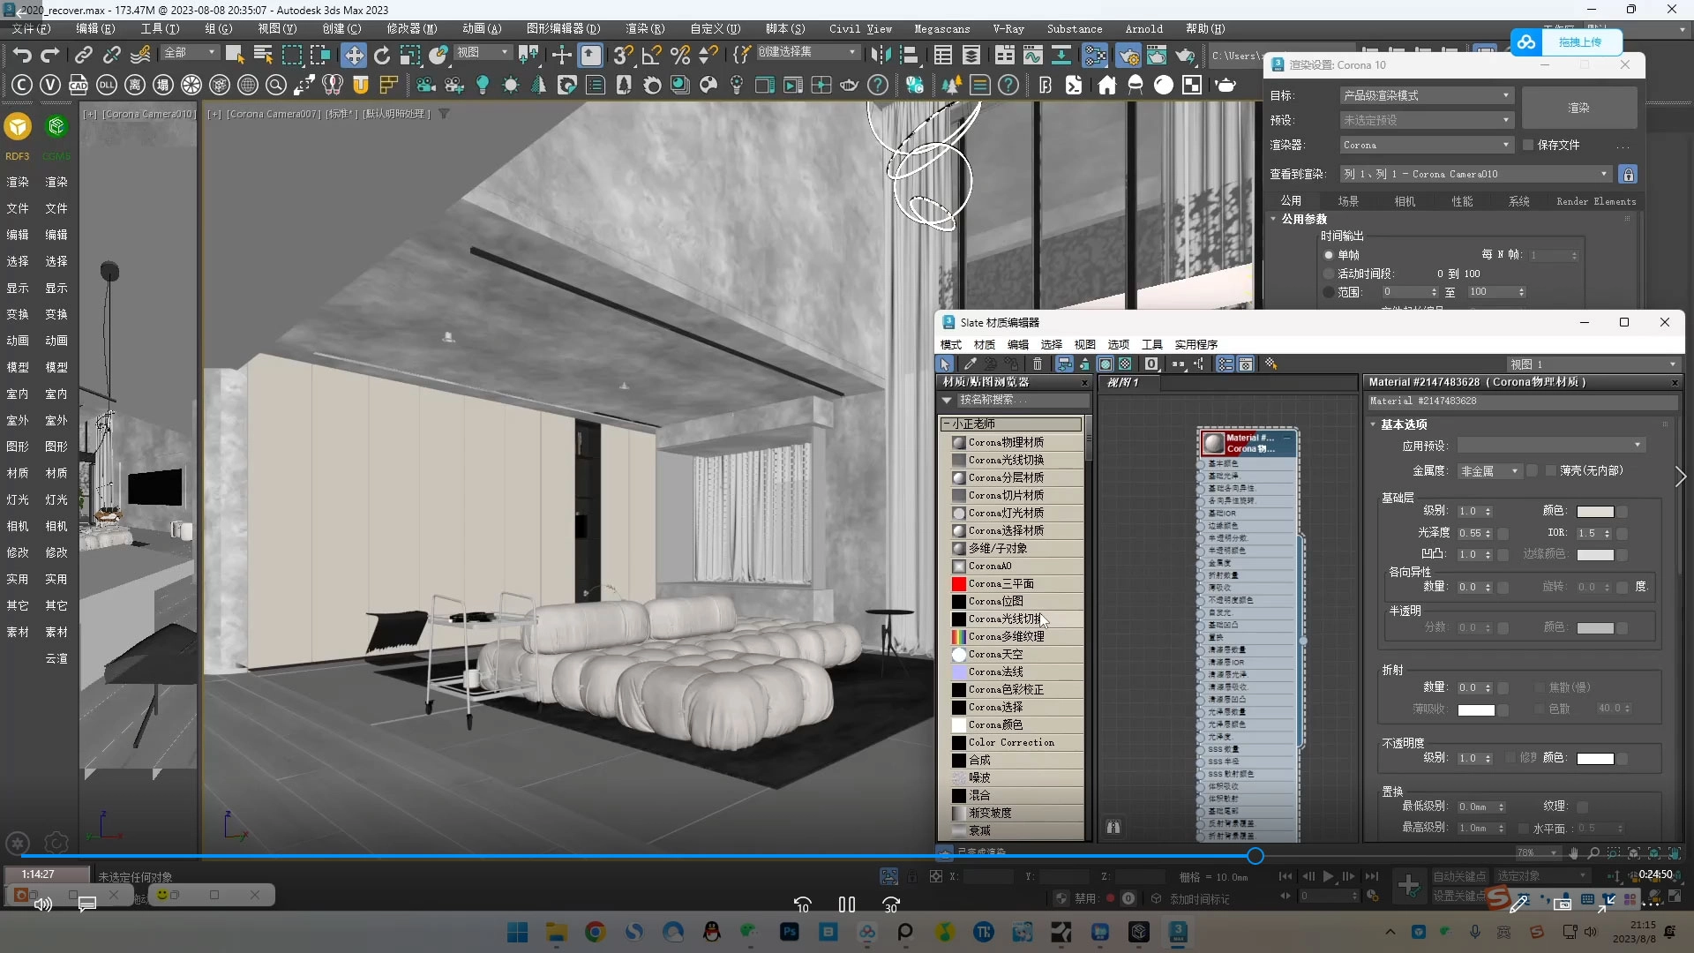1694x953 pixels.
Task: Select the 单帧 radio button
Action: tap(1329, 255)
